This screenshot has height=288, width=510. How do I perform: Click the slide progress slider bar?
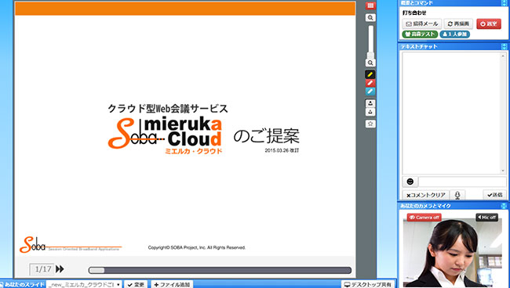[x=220, y=270]
